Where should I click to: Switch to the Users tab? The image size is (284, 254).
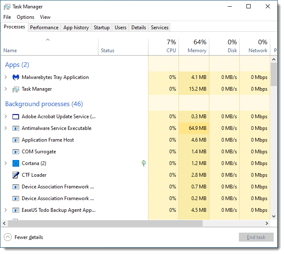121,28
